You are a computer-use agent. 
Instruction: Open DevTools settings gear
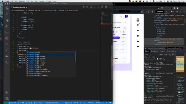click(x=177, y=12)
